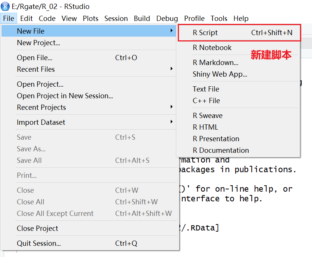
Task: Select Shiny Web App... entry
Action: [x=220, y=74]
